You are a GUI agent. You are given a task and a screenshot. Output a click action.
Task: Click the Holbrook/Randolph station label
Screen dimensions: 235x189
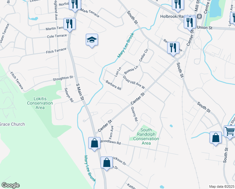[x=172, y=16]
